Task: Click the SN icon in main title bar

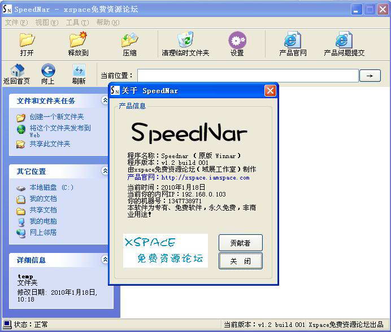Action: click(x=7, y=9)
